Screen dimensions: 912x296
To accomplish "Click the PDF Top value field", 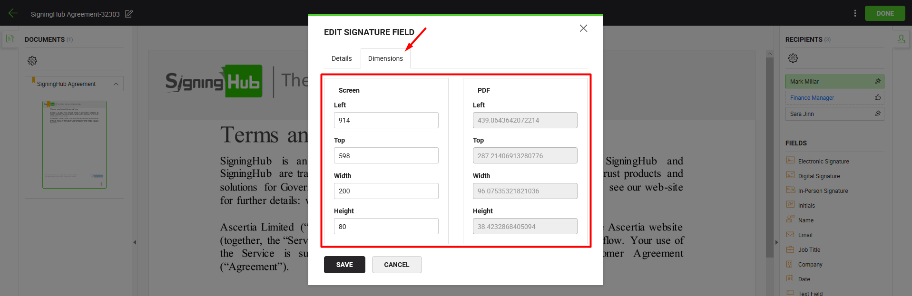I will [525, 155].
